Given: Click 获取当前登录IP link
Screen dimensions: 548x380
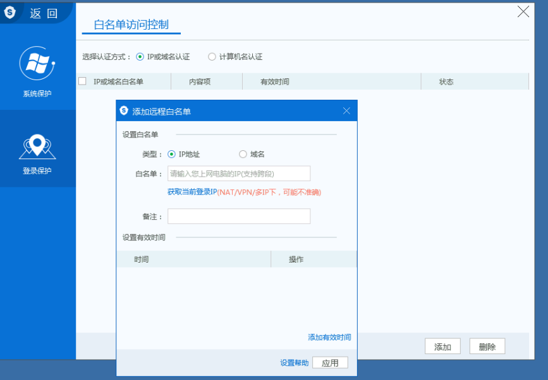Looking at the screenshot, I should tap(192, 192).
